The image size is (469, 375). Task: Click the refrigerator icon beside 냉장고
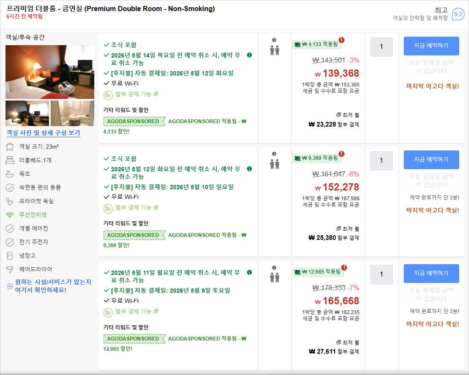[10, 256]
